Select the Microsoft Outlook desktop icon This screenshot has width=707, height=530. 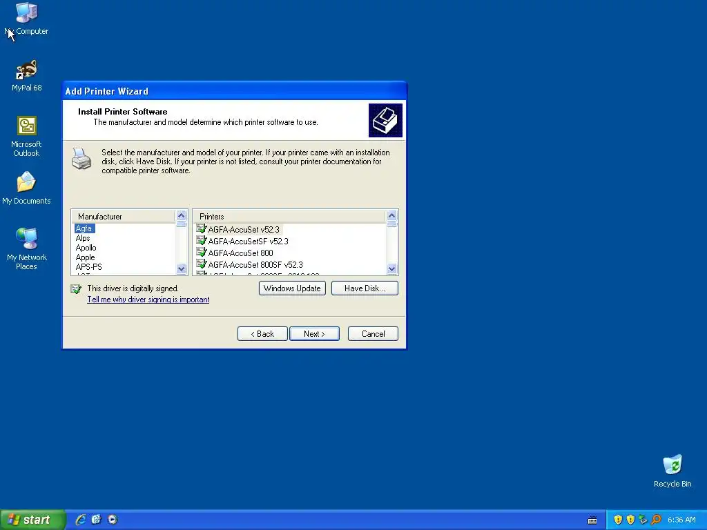27,126
